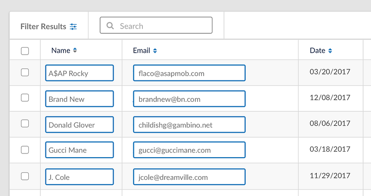The width and height of the screenshot is (371, 196).
Task: Sort by Date column arrows
Action: point(330,50)
